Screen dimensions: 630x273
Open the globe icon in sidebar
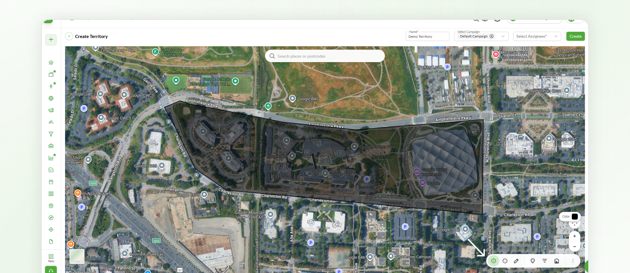[x=51, y=98]
